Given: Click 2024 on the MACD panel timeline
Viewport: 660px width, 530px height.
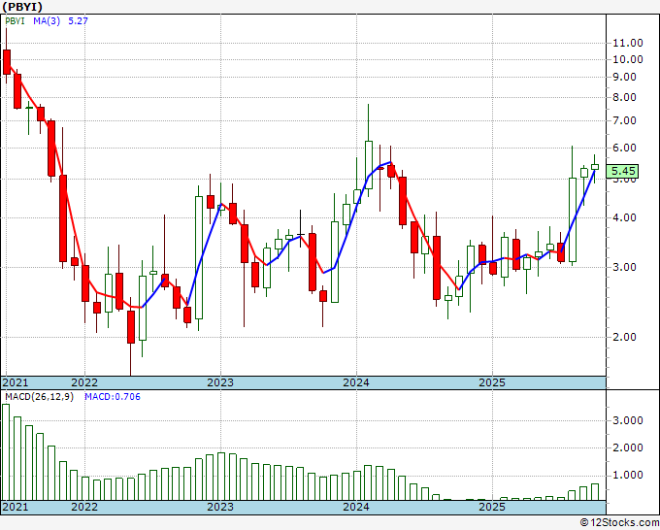Looking at the screenshot, I should (x=356, y=507).
